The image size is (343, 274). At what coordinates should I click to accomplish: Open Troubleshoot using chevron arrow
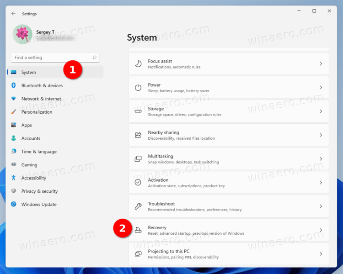(321, 206)
